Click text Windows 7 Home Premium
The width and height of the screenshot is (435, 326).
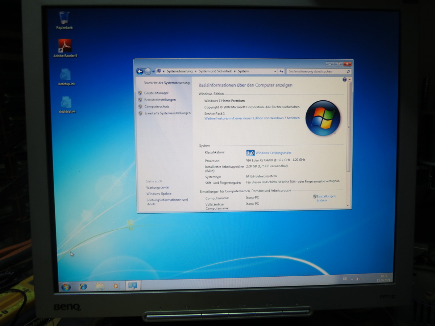point(224,101)
